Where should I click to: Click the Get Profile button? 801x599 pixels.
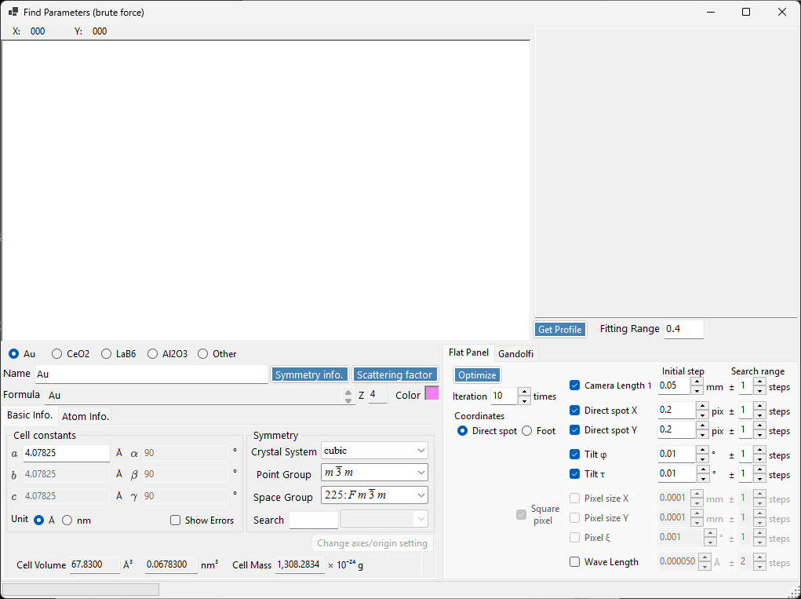coord(560,329)
